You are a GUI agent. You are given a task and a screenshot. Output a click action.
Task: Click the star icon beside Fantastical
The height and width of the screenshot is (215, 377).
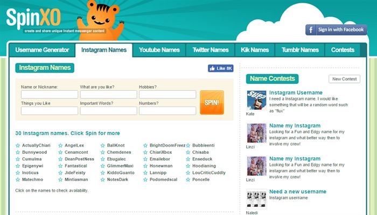tap(60, 166)
